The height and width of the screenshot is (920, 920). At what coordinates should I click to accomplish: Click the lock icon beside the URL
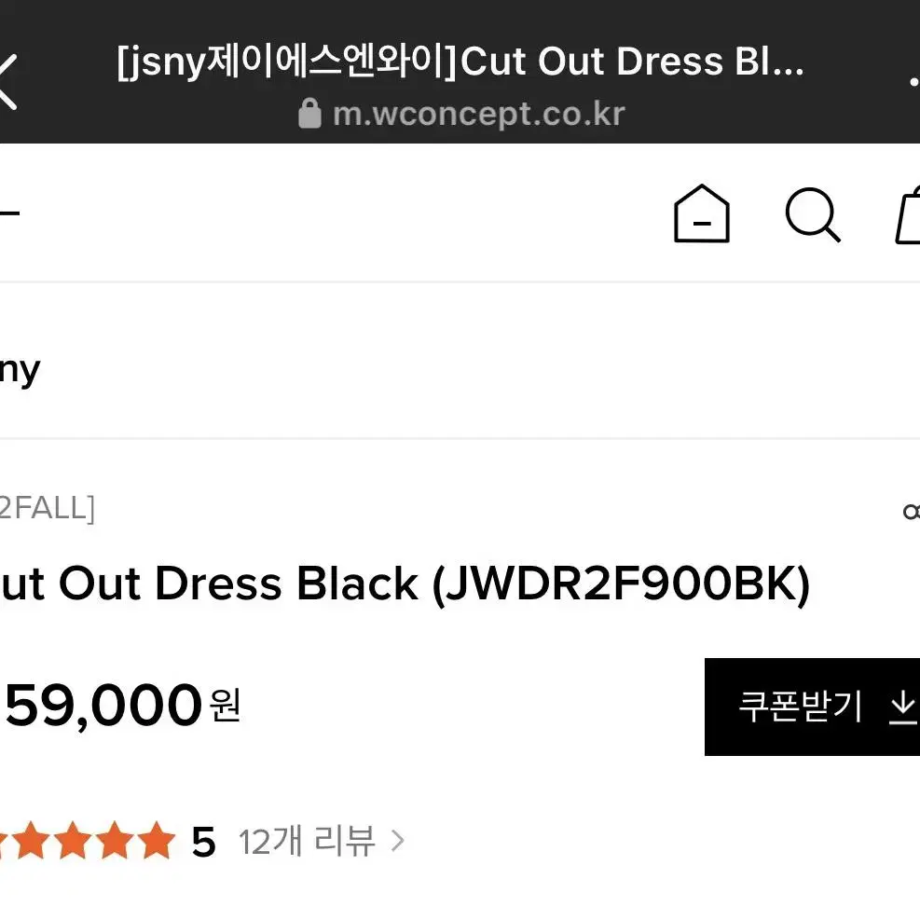pos(309,113)
